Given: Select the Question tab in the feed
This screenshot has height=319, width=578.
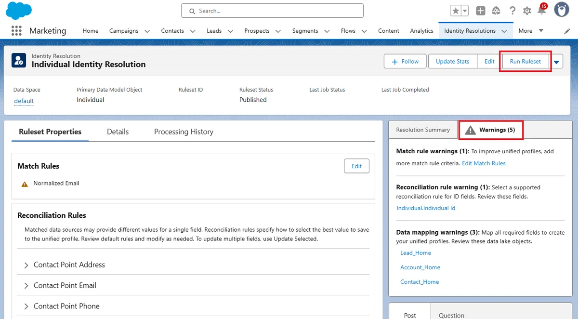Looking at the screenshot, I should click(x=451, y=315).
